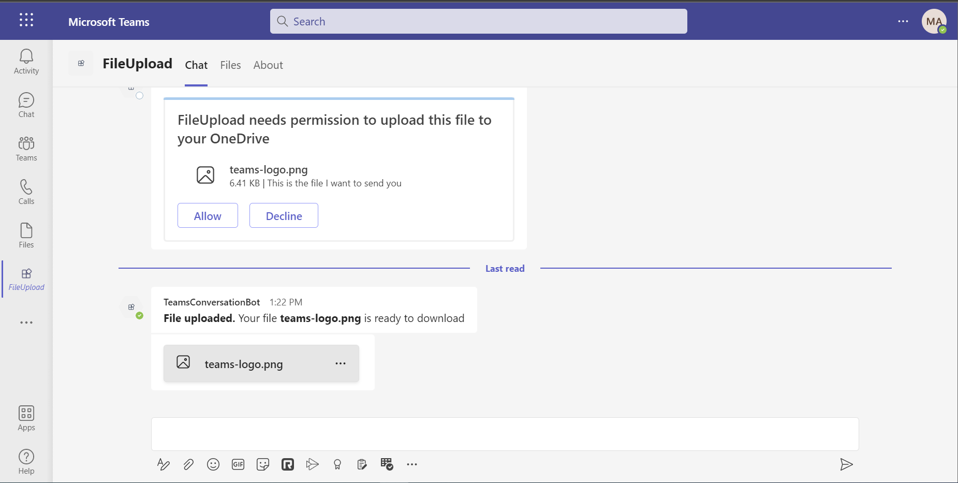Switch to the About tab

(x=268, y=65)
